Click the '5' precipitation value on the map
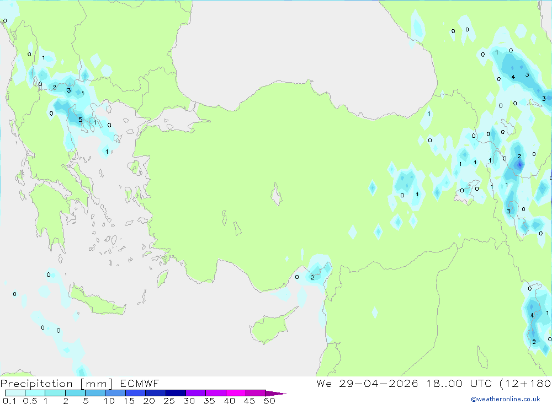 coord(80,120)
